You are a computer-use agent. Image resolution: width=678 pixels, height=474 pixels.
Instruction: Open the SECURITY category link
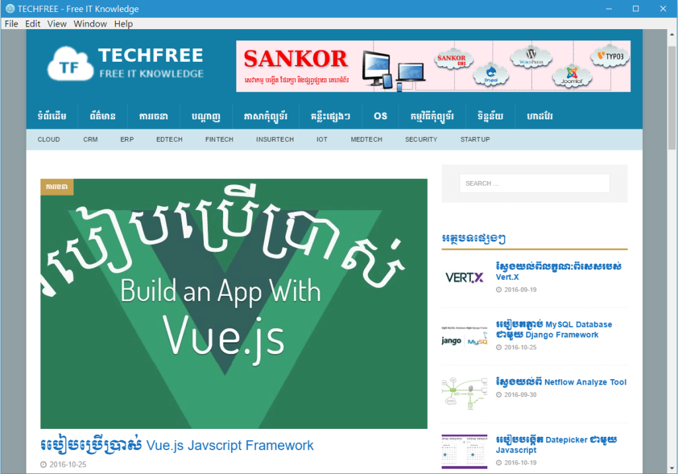pos(420,139)
